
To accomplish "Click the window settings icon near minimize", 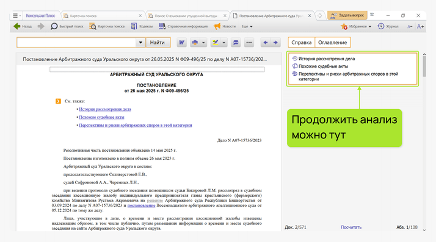I will tap(372, 15).
